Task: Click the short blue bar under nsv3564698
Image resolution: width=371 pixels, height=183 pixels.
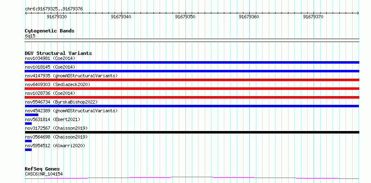Action: click(28, 141)
